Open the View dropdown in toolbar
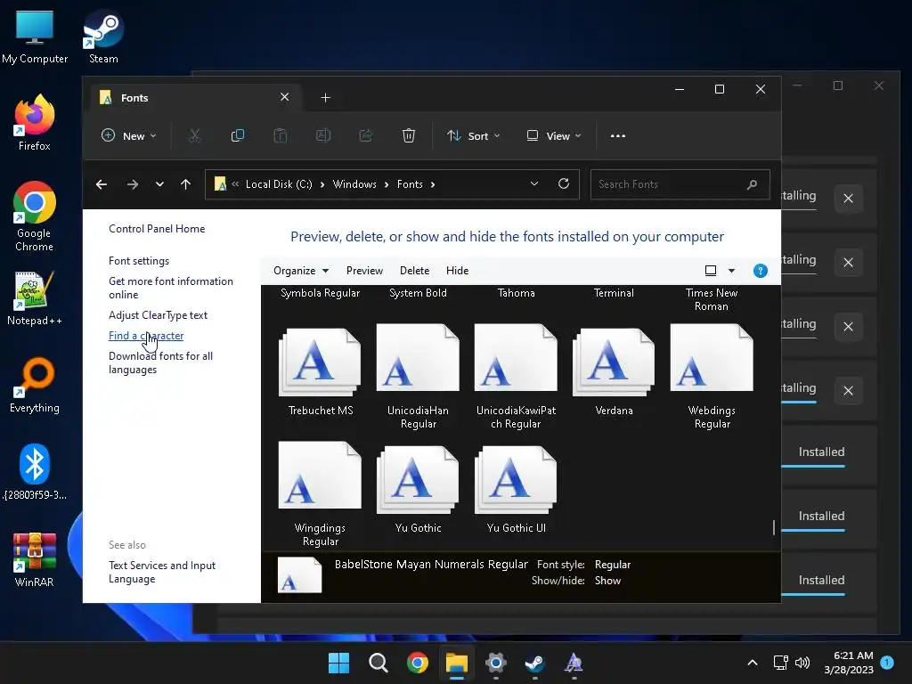 pos(553,135)
